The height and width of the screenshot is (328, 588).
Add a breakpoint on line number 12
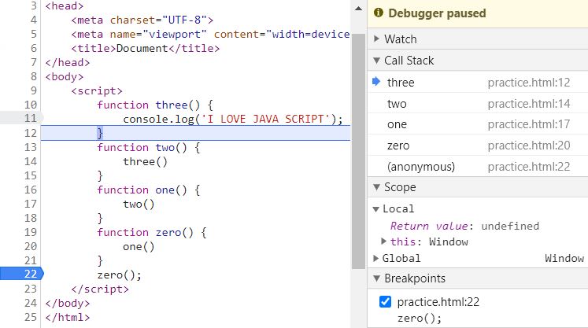pos(31,133)
